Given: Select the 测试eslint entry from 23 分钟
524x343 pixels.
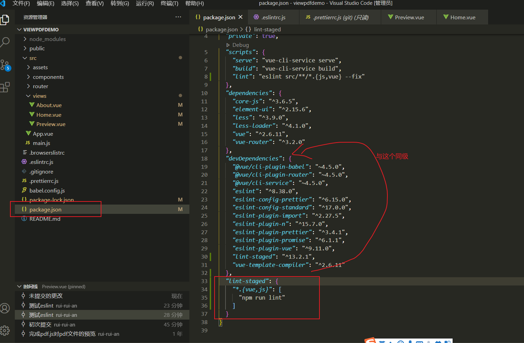Looking at the screenshot, I should pyautogui.click(x=102, y=305).
